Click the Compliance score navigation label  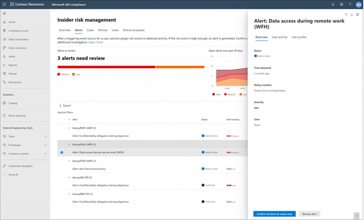[x=18, y=31]
